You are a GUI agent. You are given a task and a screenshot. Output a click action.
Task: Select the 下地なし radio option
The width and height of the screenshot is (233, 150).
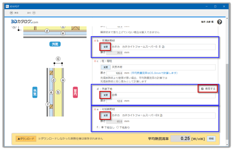pyautogui.click(x=103, y=127)
